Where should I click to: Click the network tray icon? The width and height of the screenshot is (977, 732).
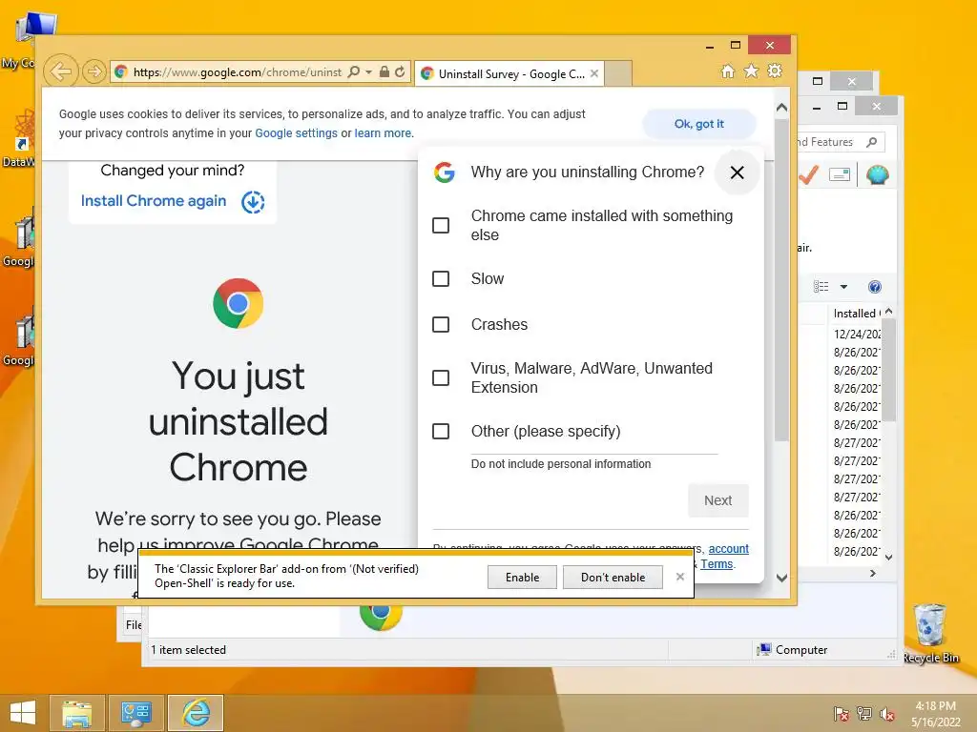pyautogui.click(x=864, y=714)
